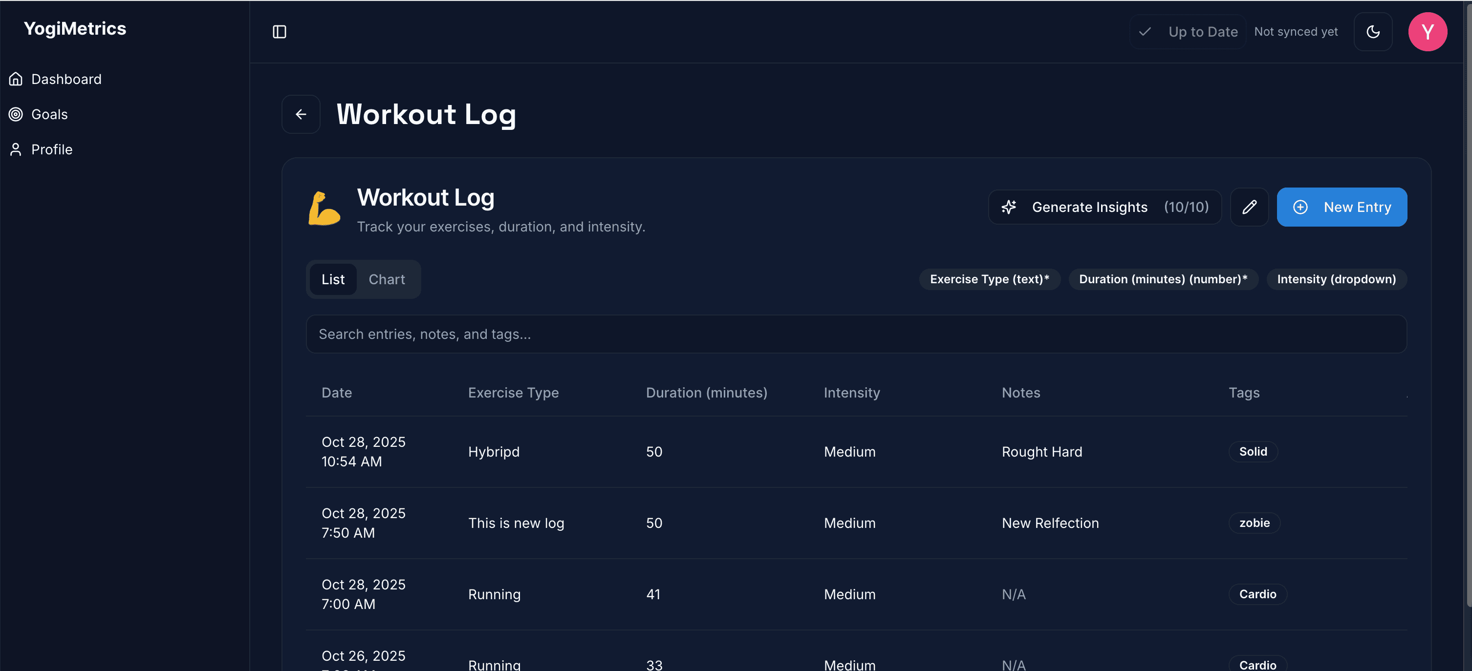Toggle the sidebar panel icon
Screen dimensions: 1472x671
pos(279,32)
